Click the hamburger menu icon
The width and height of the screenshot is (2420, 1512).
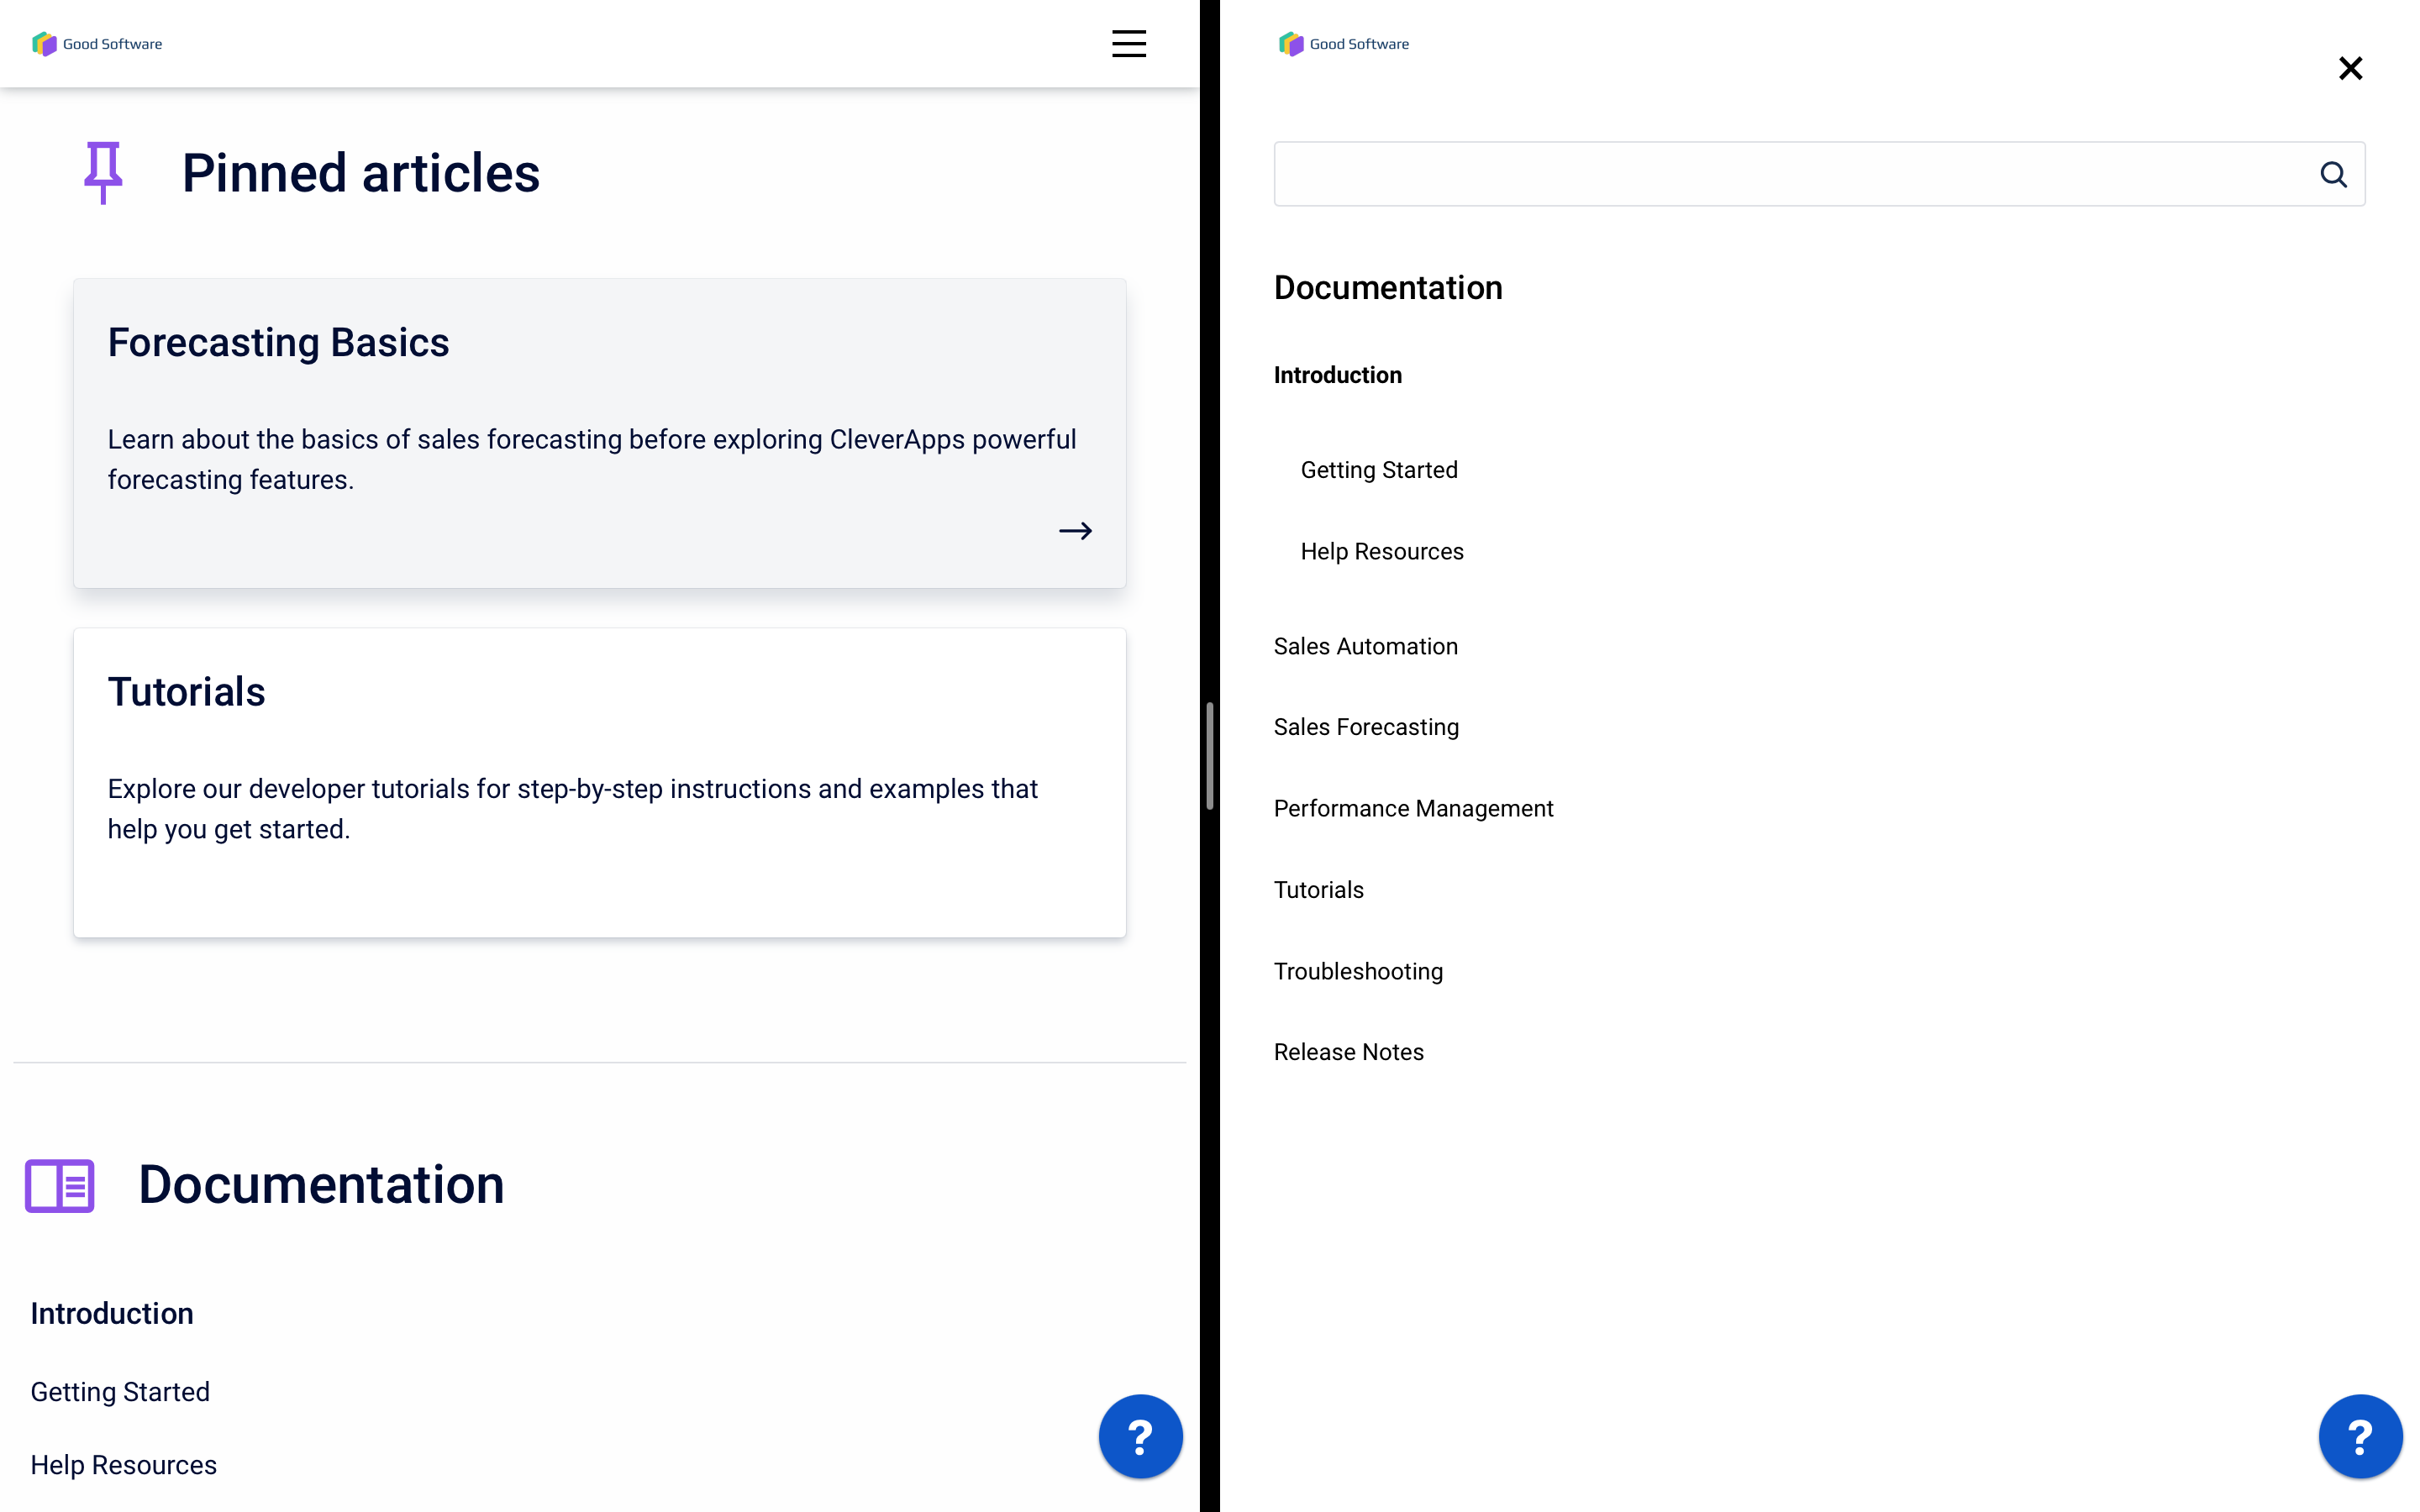point(1129,44)
